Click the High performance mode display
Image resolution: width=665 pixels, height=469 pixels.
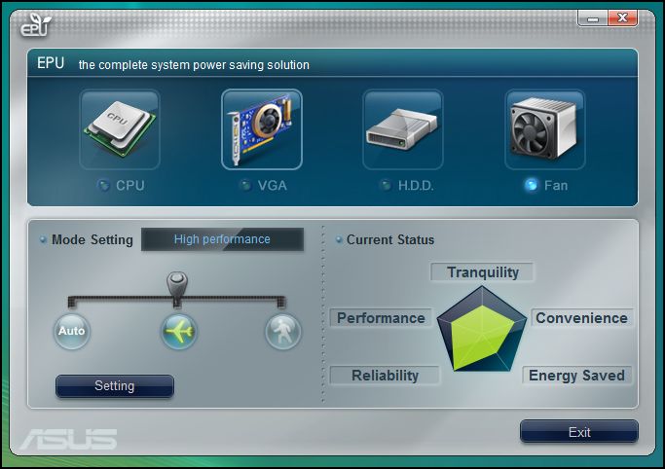(x=222, y=239)
